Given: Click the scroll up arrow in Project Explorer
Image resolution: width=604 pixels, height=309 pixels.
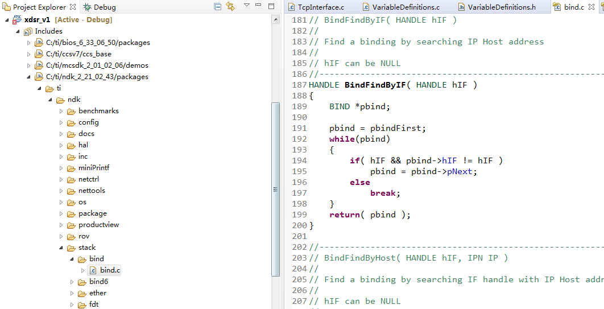Looking at the screenshot, I should 275,19.
